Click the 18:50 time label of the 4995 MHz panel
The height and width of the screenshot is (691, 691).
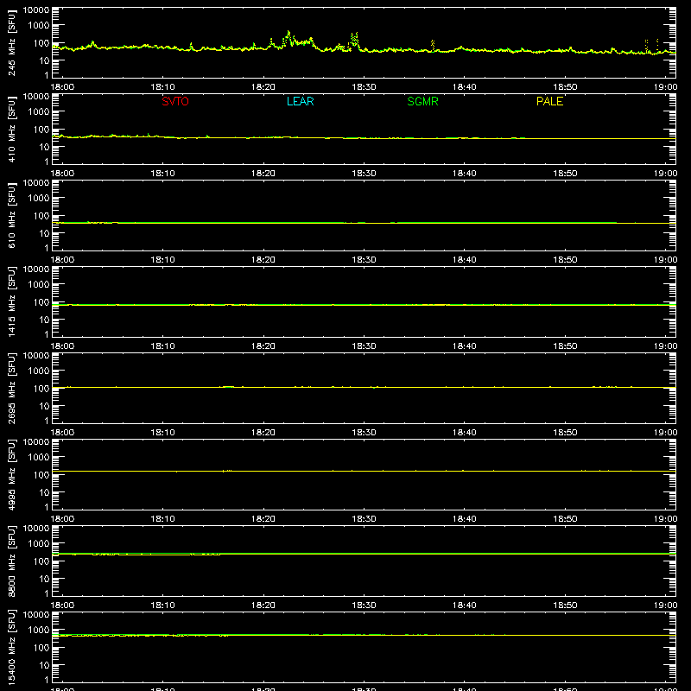click(x=565, y=519)
